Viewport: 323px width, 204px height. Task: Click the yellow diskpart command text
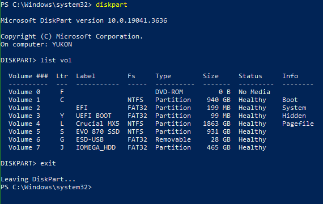(112, 5)
